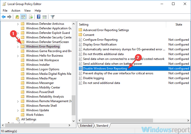Click settings pane horizontal scroll right arrow
The image size is (191, 134).
[188, 121]
